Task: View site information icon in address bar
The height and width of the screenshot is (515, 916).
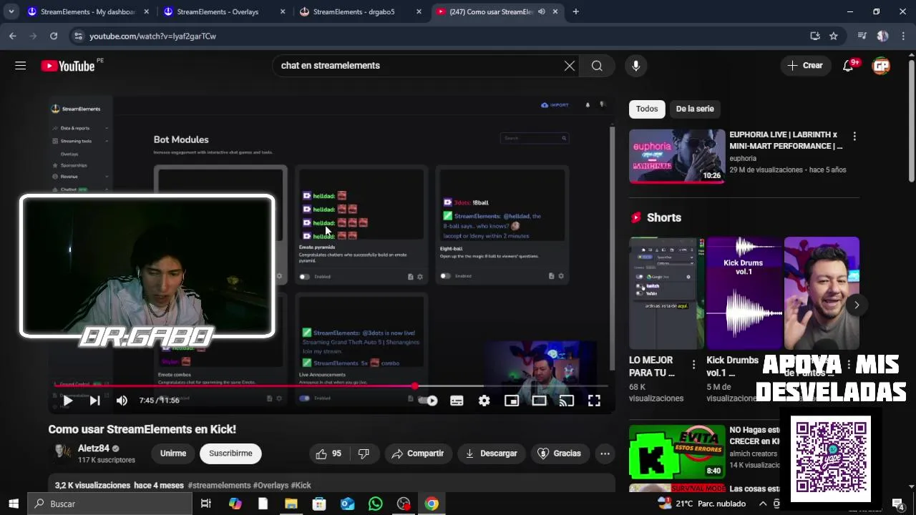Action: pos(78,36)
